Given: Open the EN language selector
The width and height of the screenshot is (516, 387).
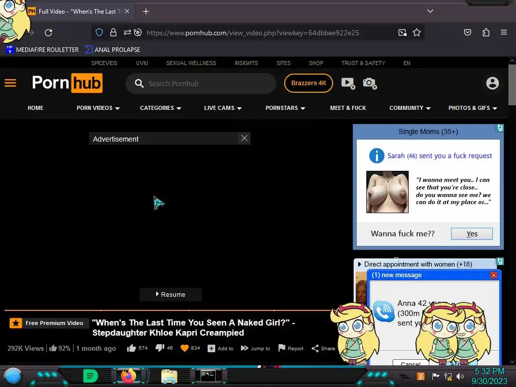Looking at the screenshot, I should click(407, 63).
